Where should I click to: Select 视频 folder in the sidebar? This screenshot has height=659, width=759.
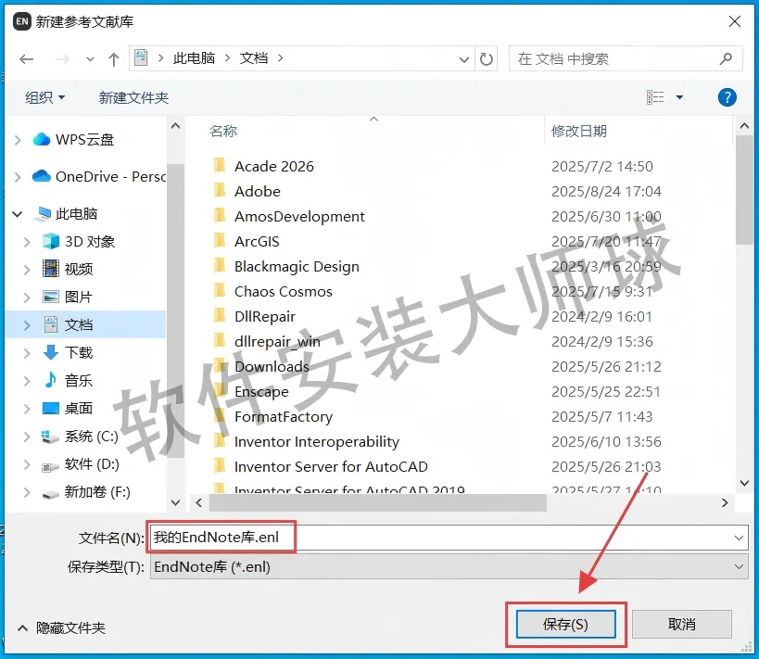click(68, 269)
